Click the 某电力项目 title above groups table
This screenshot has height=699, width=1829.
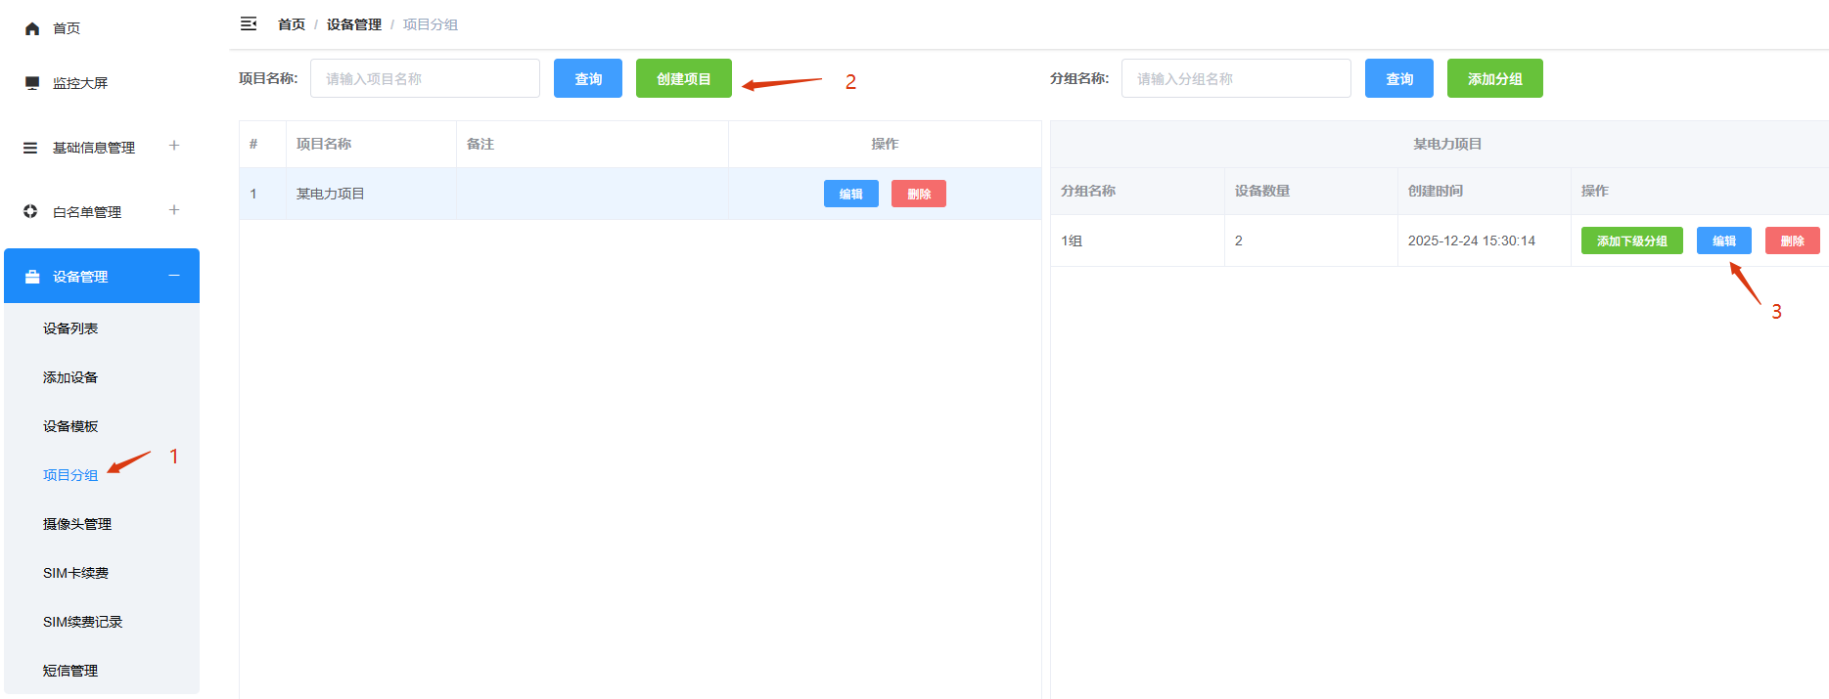pyautogui.click(x=1447, y=144)
